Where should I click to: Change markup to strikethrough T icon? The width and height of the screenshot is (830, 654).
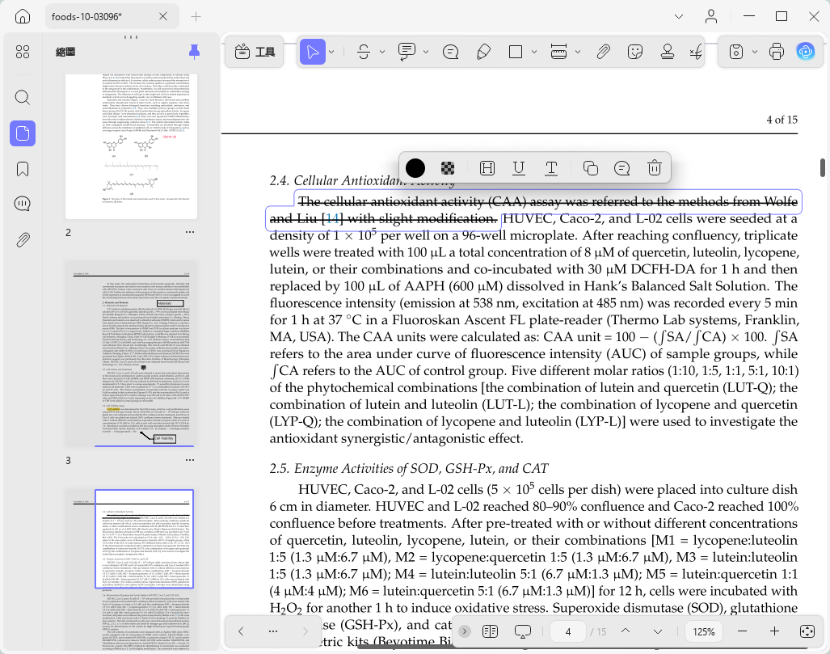point(551,168)
